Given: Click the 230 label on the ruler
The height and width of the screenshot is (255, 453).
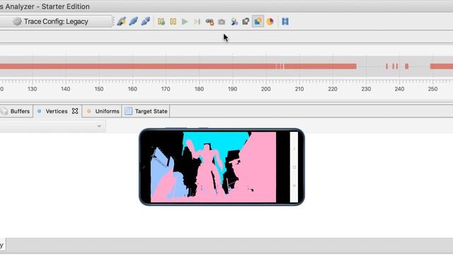Looking at the screenshot, I should point(366,89).
